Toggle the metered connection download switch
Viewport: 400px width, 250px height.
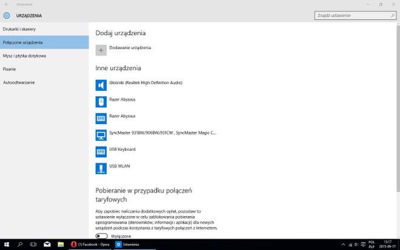point(102,236)
